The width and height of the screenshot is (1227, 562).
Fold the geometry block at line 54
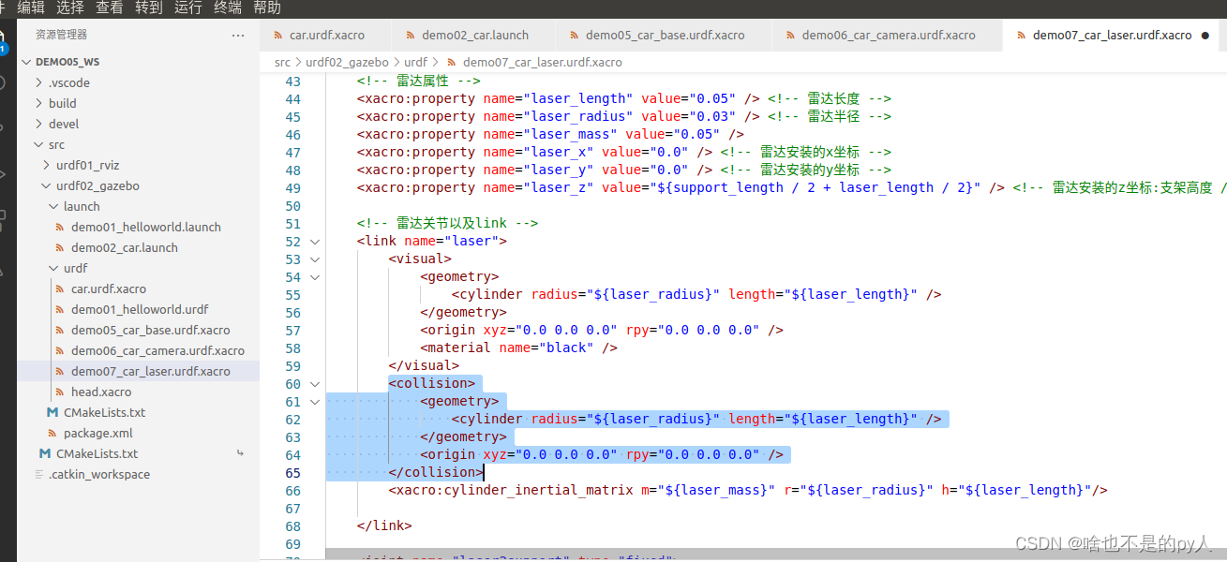[315, 276]
